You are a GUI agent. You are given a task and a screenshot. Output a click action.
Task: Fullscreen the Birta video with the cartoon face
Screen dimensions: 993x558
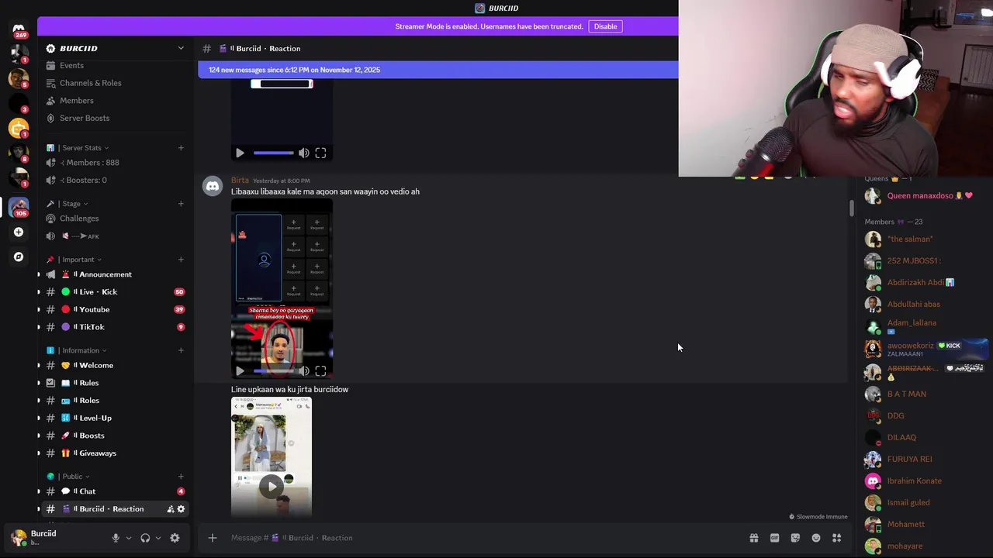pos(320,371)
